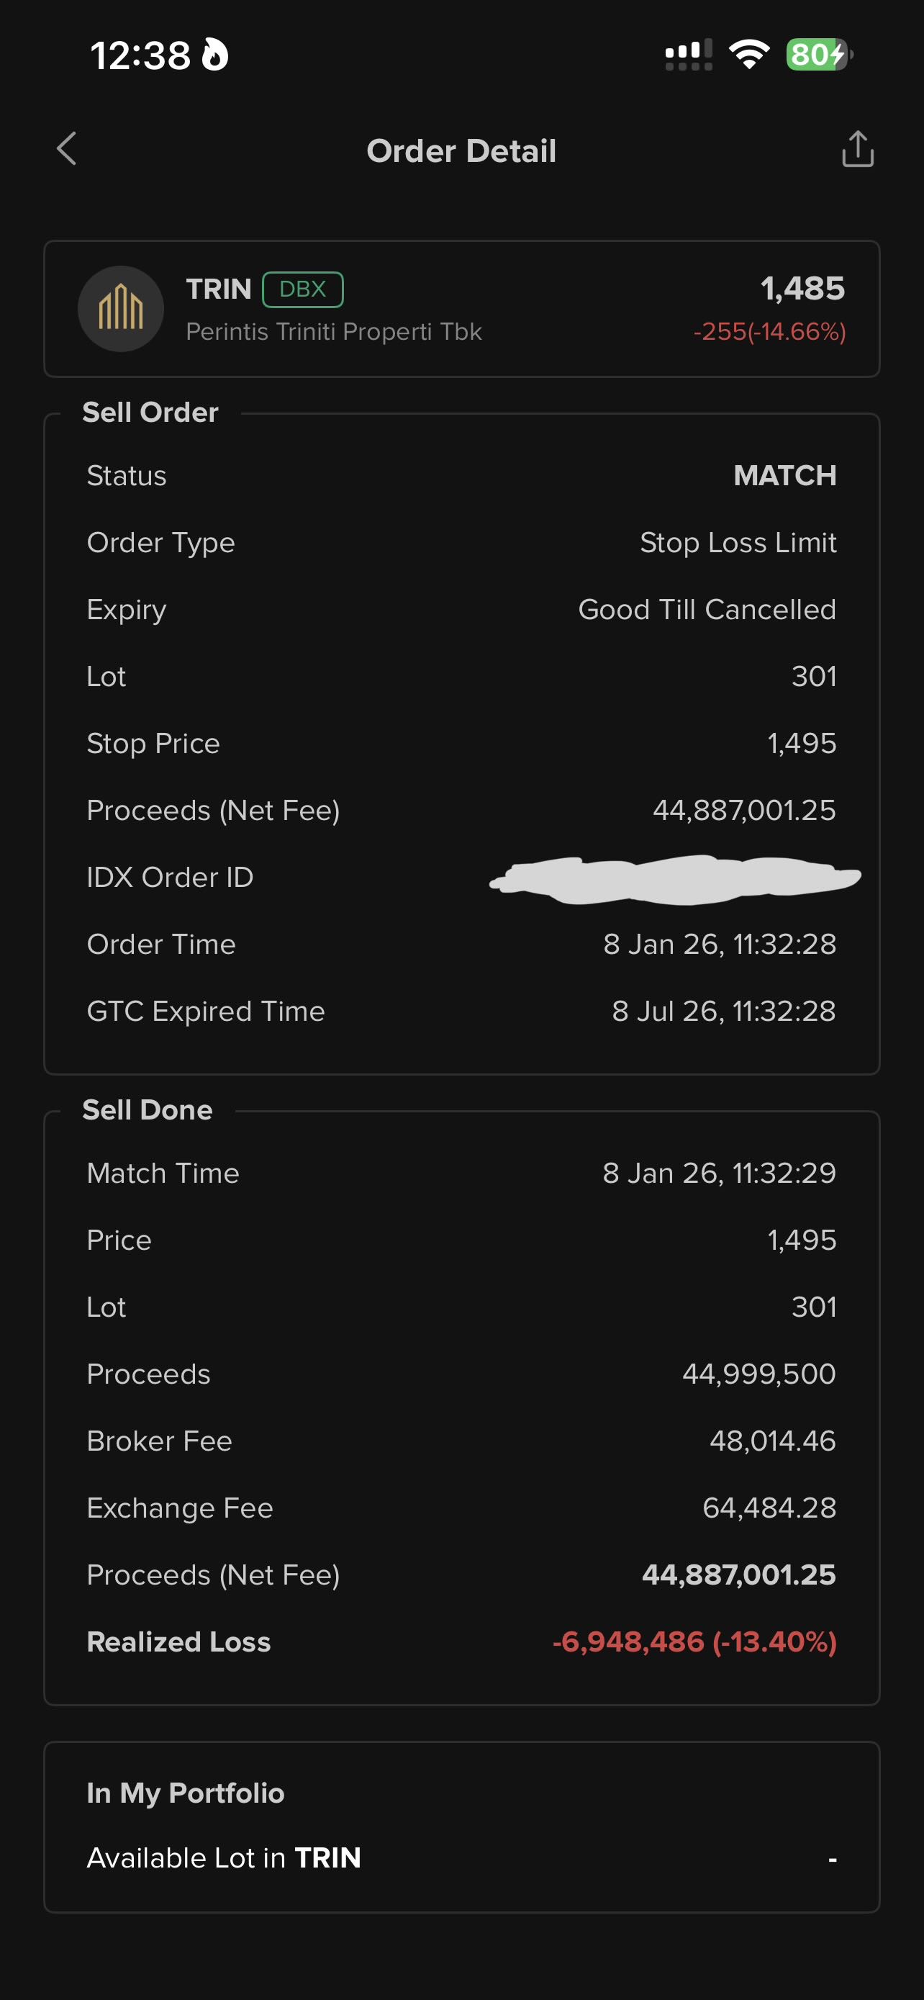Tap the TRIN ticker symbol

(x=219, y=289)
